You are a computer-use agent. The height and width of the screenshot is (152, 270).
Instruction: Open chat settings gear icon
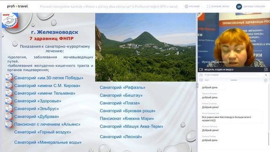pos(266,80)
